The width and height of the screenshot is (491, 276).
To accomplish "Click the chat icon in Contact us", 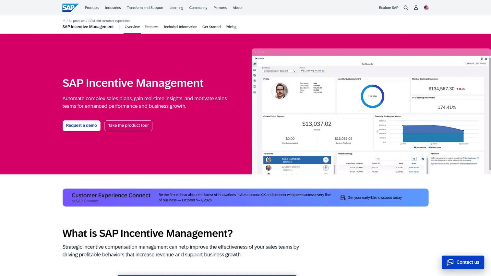I will click(x=450, y=262).
